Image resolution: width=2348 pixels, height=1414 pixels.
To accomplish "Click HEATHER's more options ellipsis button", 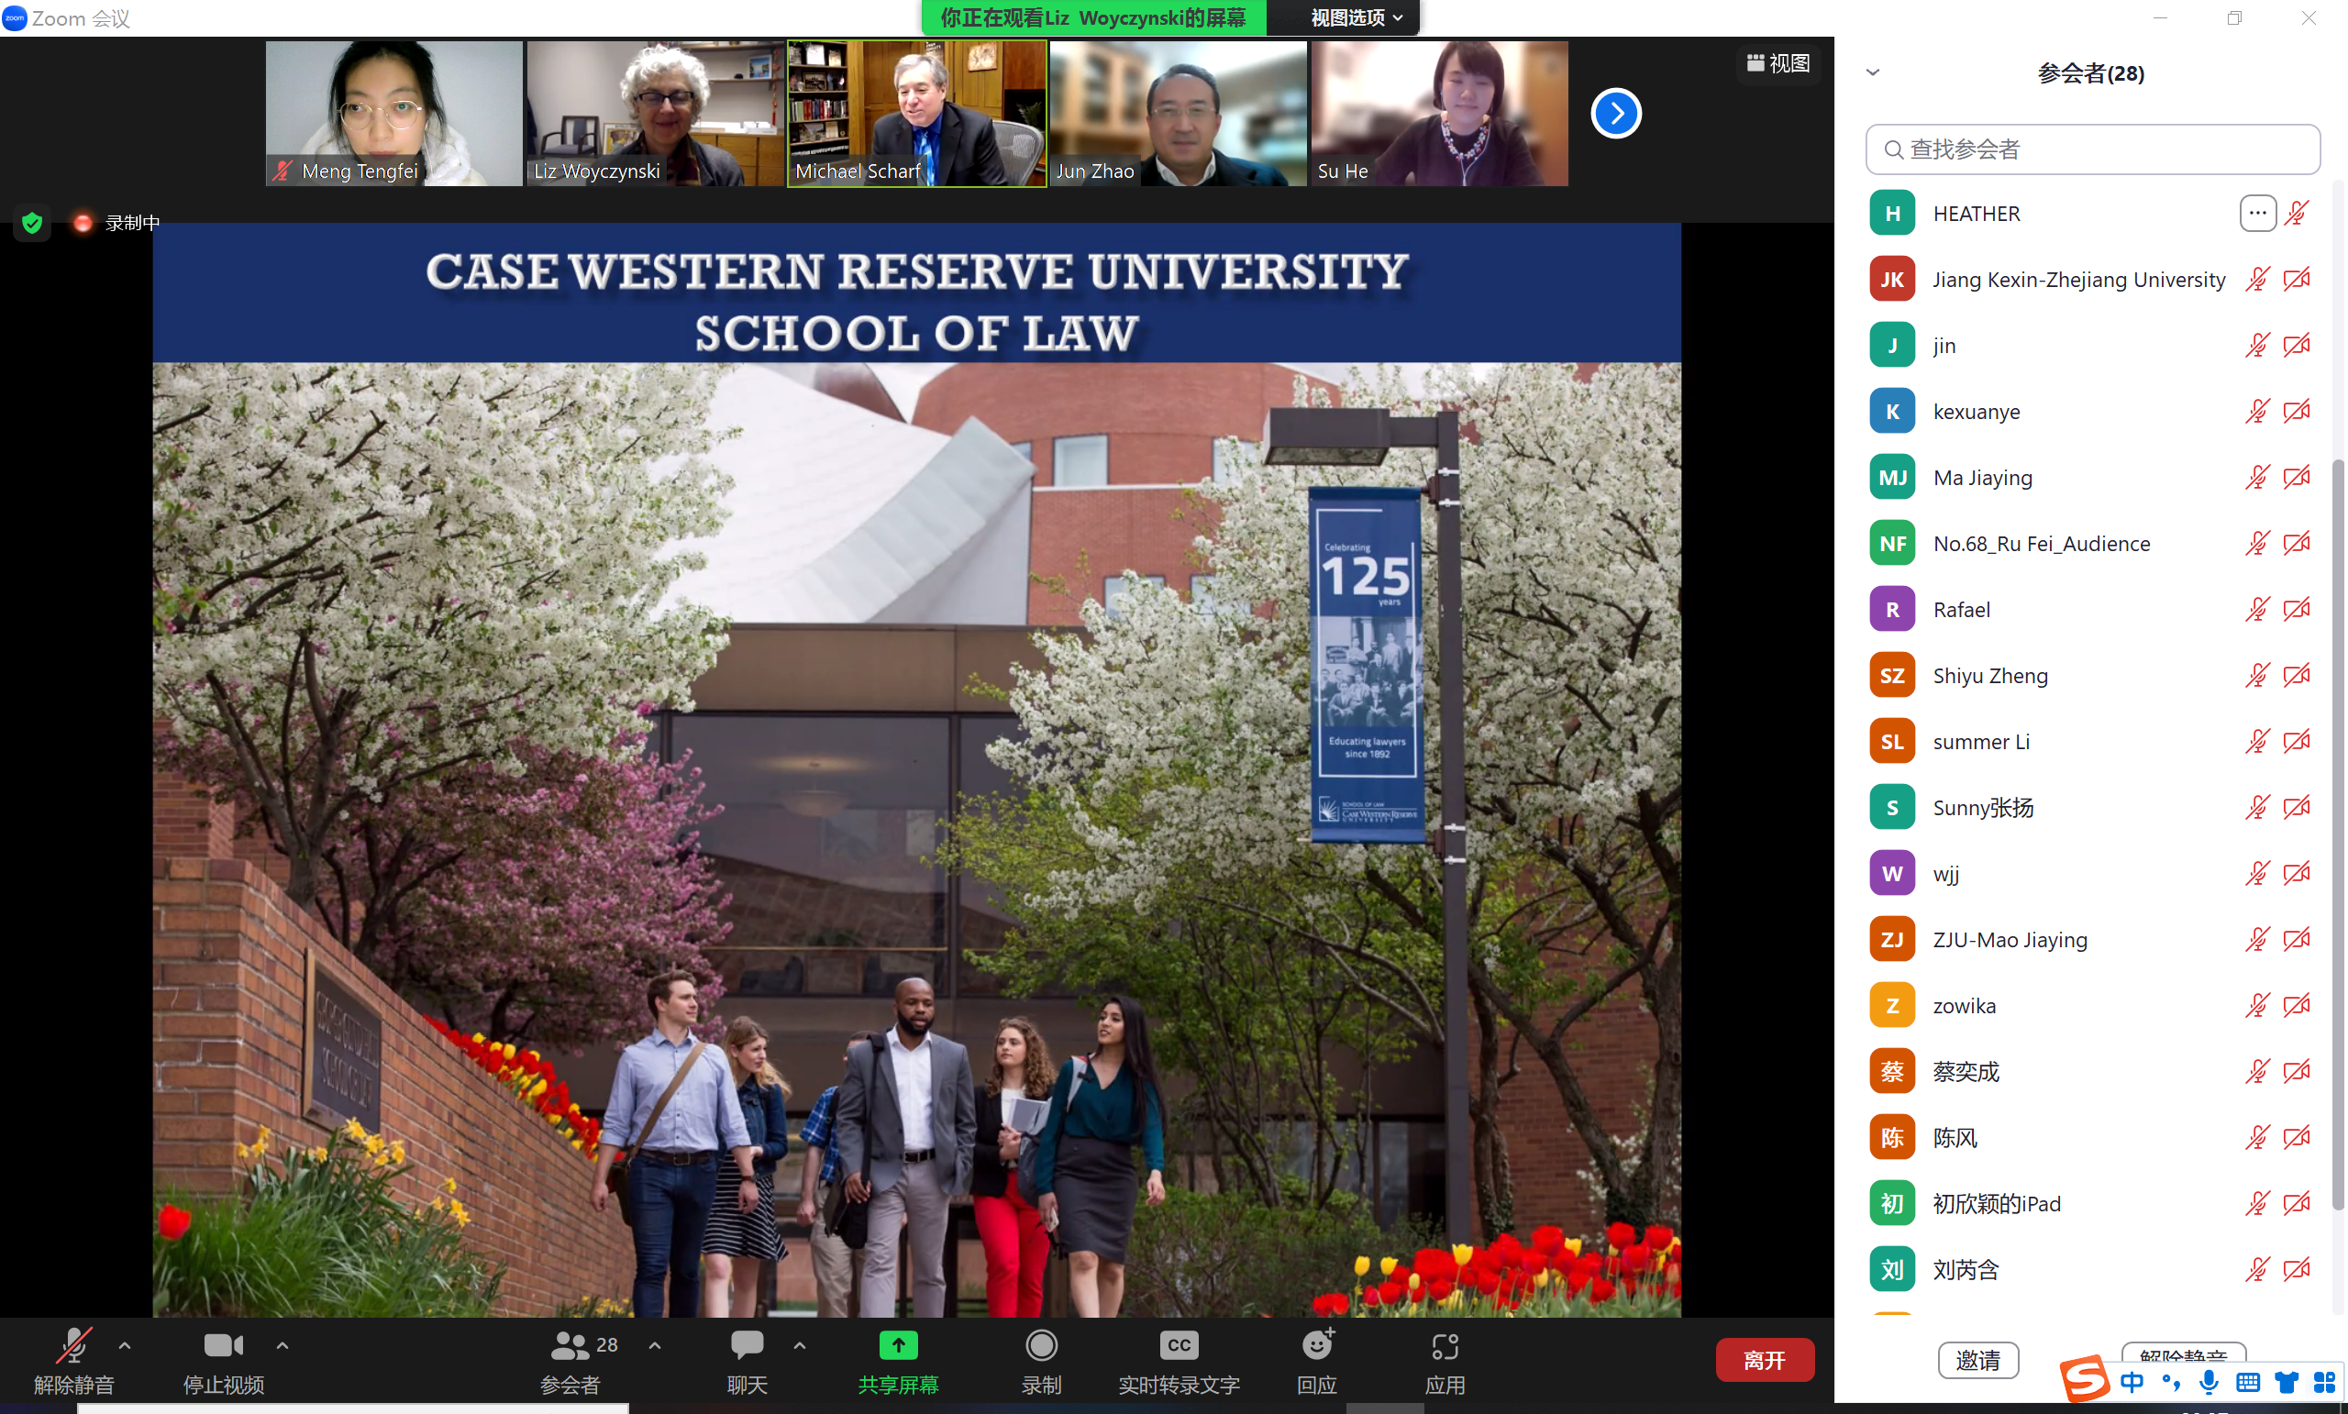I will coord(2257,214).
